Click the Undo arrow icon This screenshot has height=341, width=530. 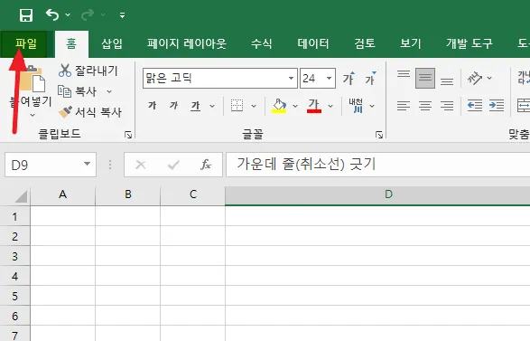(52, 14)
